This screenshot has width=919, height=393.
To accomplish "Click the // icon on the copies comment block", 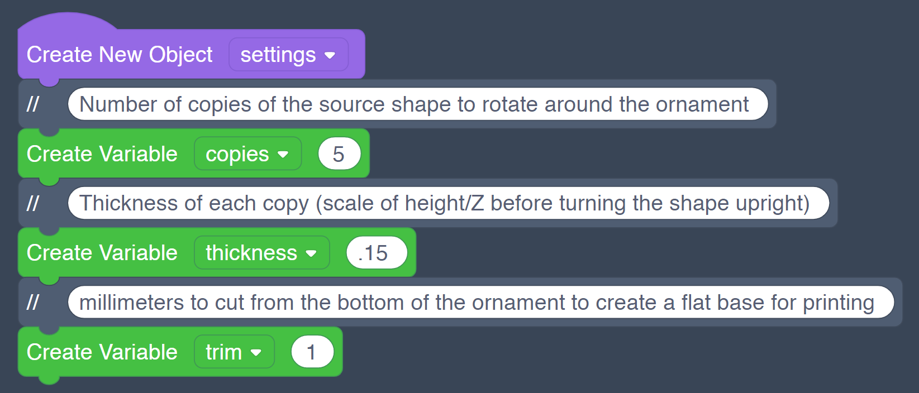I will click(x=34, y=104).
